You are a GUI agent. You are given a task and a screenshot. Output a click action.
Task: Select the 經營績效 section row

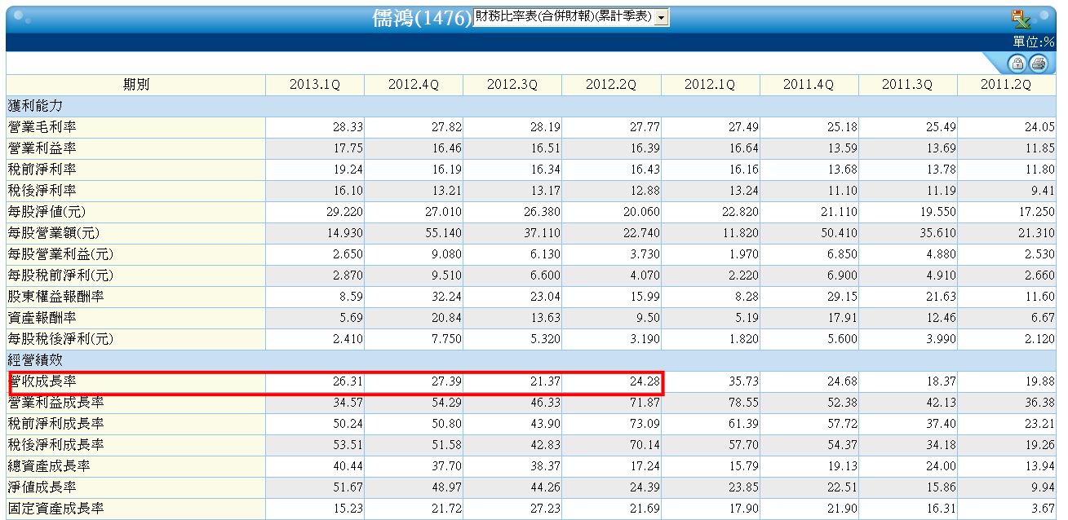[530, 360]
